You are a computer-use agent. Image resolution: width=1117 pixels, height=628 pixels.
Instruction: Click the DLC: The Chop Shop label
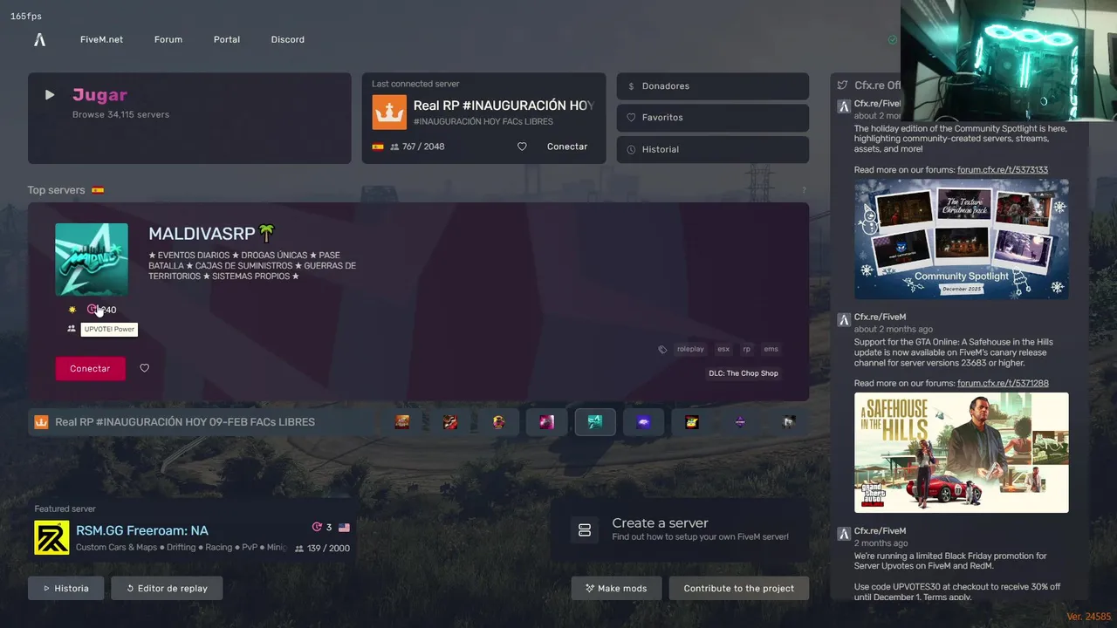(744, 373)
